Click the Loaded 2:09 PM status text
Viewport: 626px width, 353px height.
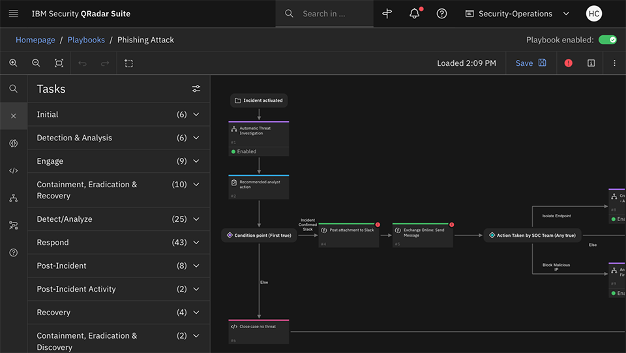point(466,63)
